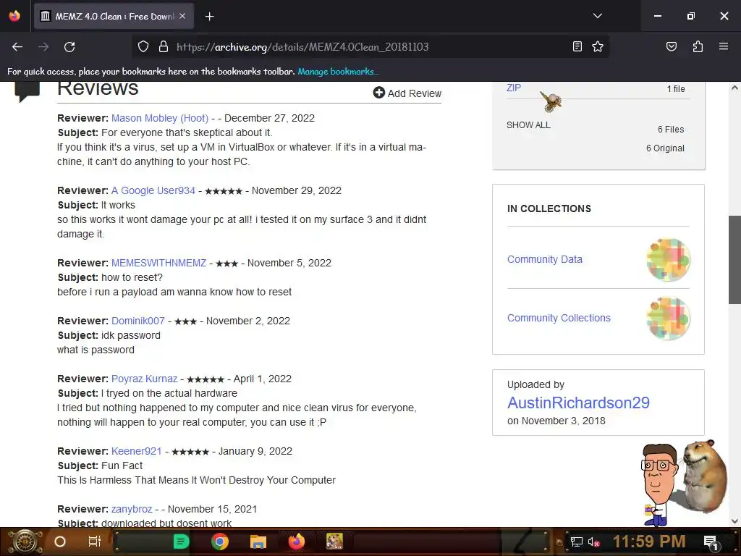Image resolution: width=741 pixels, height=556 pixels.
Task: Open Community Data collection link
Action: 544,260
